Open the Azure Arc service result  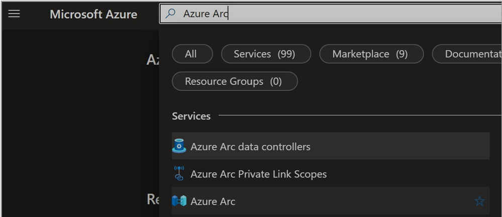pyautogui.click(x=331, y=201)
